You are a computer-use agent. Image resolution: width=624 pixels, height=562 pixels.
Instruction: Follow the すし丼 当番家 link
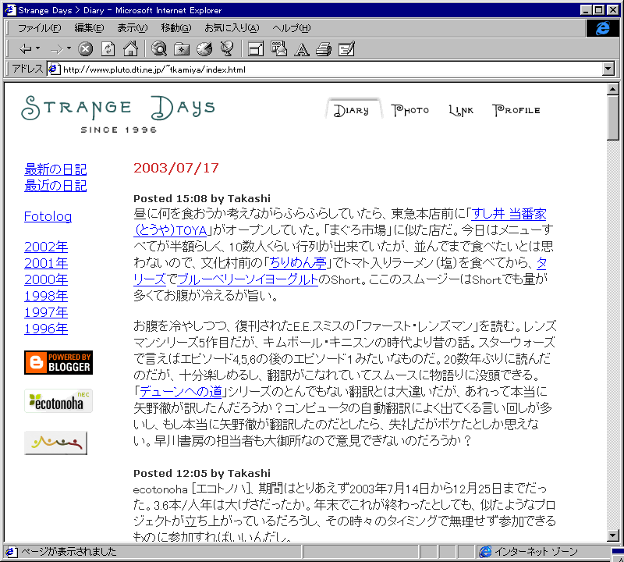click(509, 214)
